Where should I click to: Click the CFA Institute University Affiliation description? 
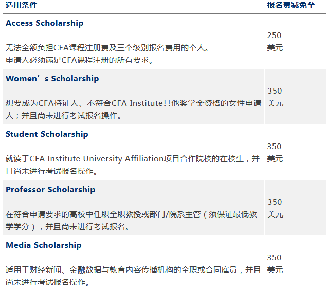click(133, 165)
